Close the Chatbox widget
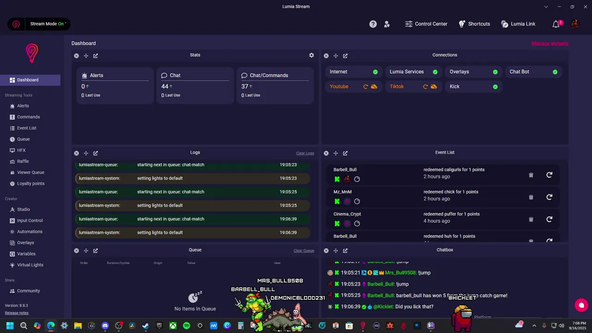This screenshot has height=333, width=592. [326, 251]
